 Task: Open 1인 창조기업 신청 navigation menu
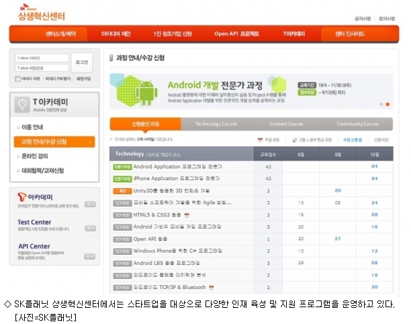tap(173, 34)
